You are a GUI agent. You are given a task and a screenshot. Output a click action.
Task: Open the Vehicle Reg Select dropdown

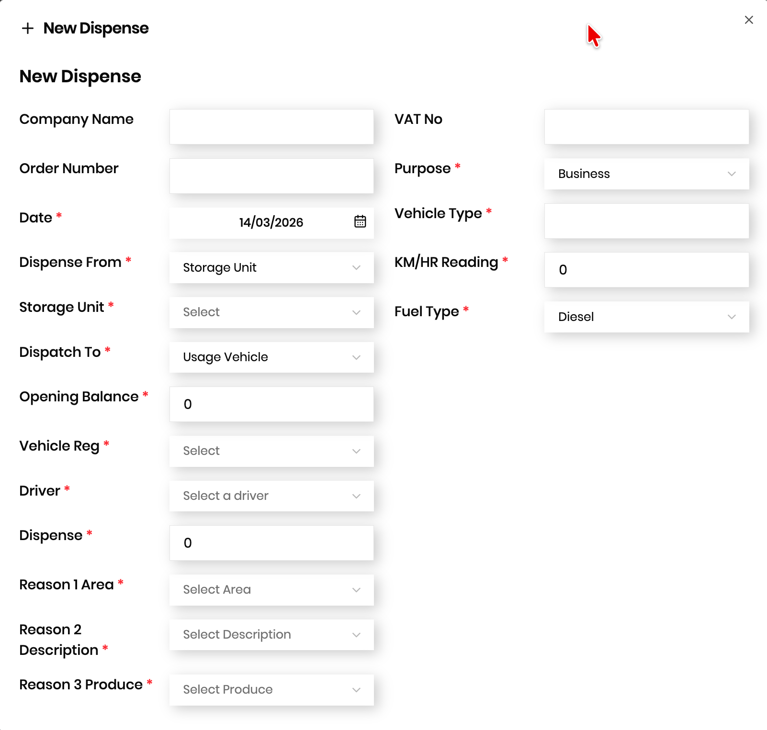[x=271, y=451]
